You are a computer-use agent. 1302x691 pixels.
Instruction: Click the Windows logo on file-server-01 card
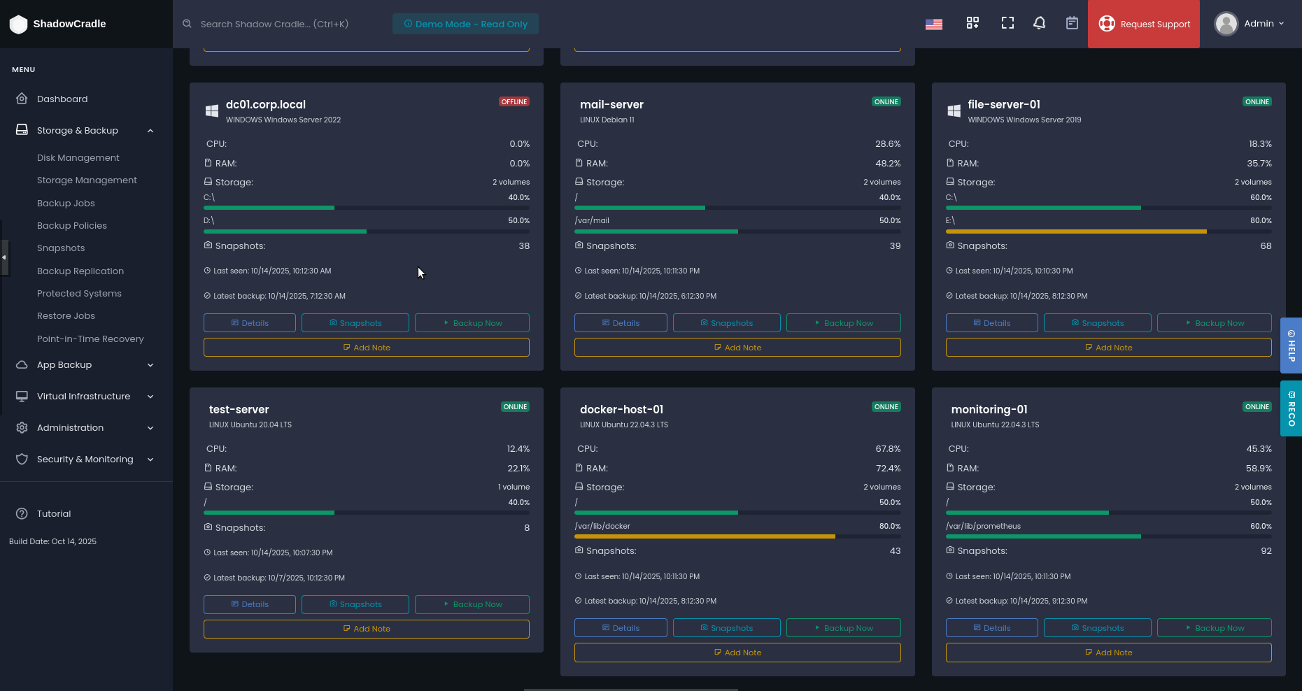tap(954, 111)
